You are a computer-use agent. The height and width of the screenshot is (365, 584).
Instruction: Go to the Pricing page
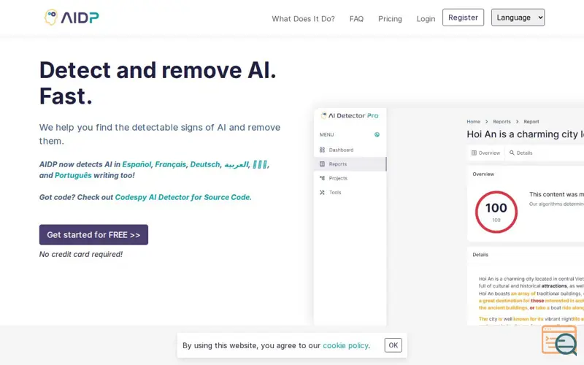pos(390,19)
